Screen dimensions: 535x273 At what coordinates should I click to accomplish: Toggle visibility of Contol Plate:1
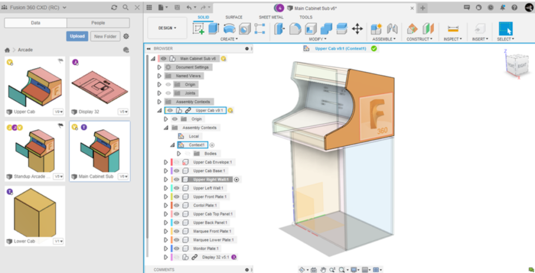coord(177,205)
